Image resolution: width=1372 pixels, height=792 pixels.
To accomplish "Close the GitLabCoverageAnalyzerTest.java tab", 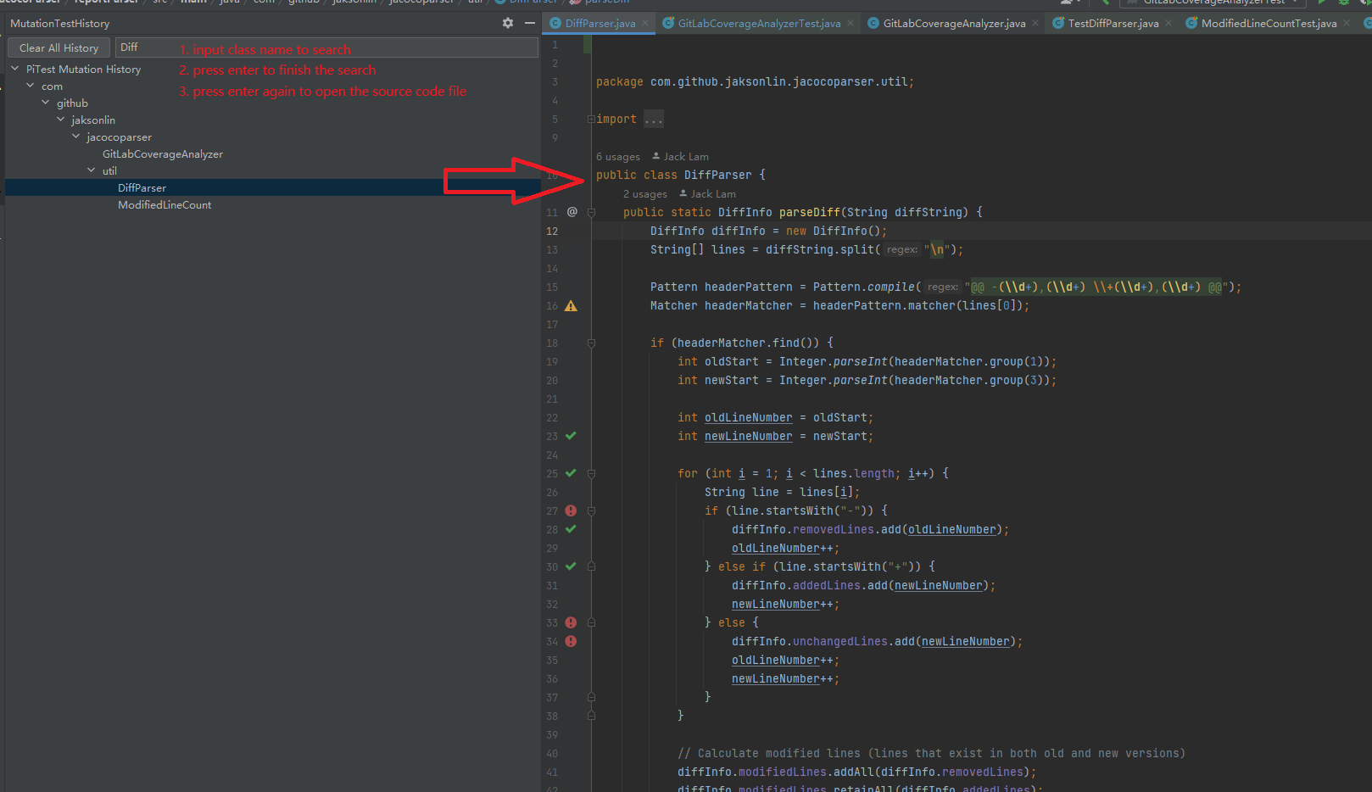I will tap(851, 23).
